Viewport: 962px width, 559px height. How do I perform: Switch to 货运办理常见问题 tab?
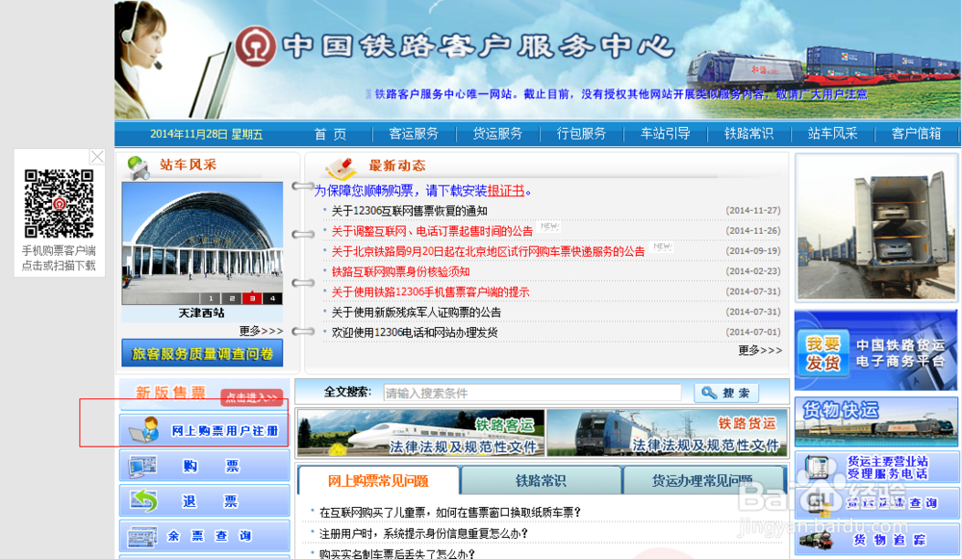click(703, 480)
